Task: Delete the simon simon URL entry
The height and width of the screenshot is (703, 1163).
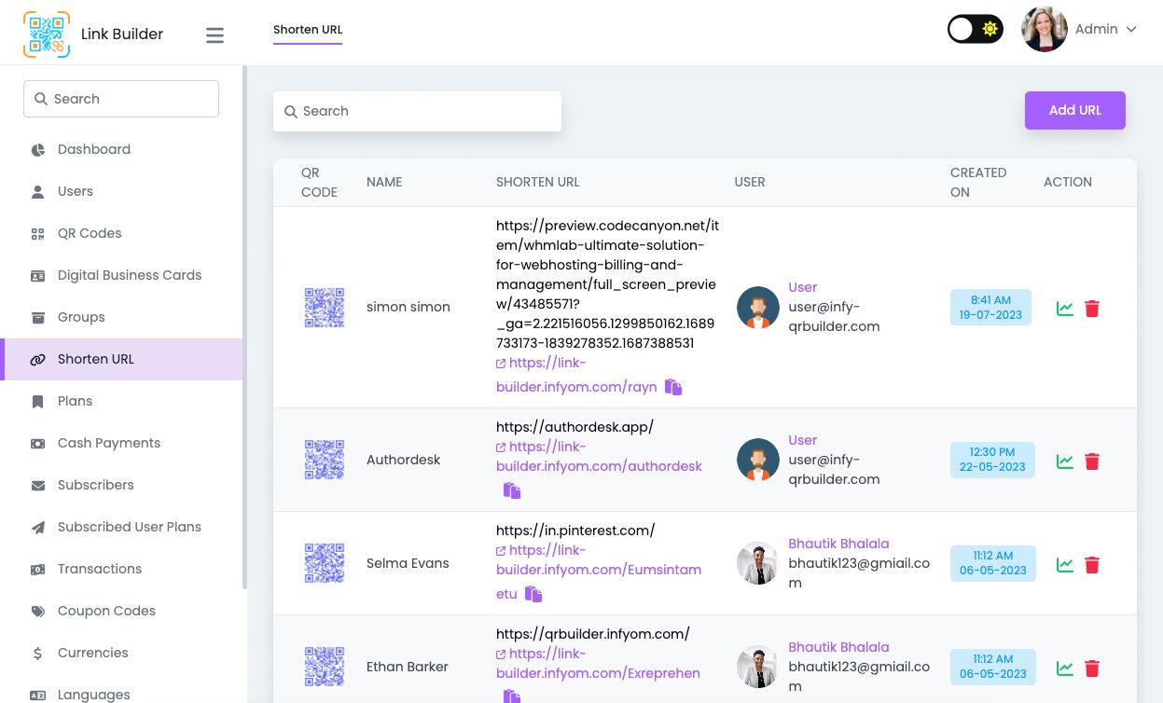Action: tap(1092, 309)
